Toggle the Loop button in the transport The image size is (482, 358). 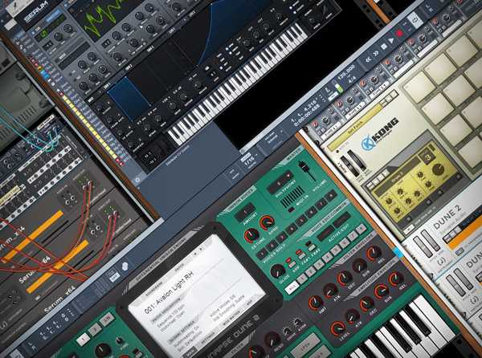point(415,19)
